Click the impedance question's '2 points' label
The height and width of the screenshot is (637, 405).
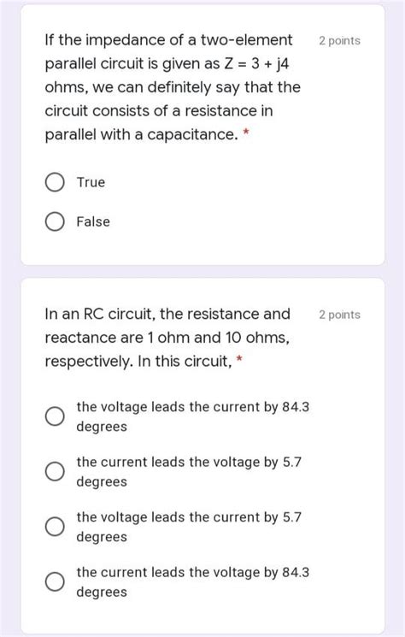tap(339, 41)
